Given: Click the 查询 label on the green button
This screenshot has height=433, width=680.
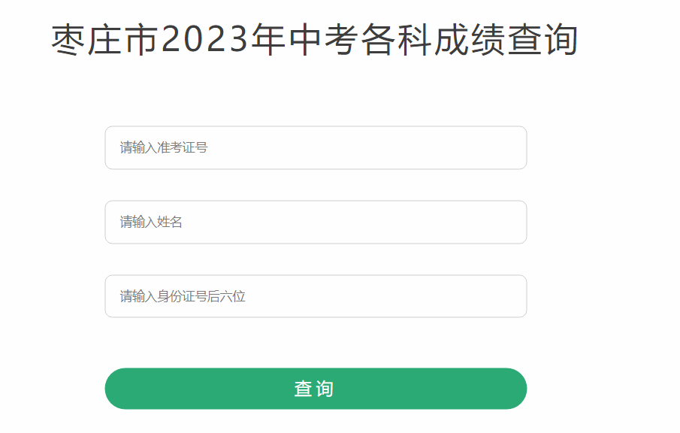Looking at the screenshot, I should tap(314, 389).
